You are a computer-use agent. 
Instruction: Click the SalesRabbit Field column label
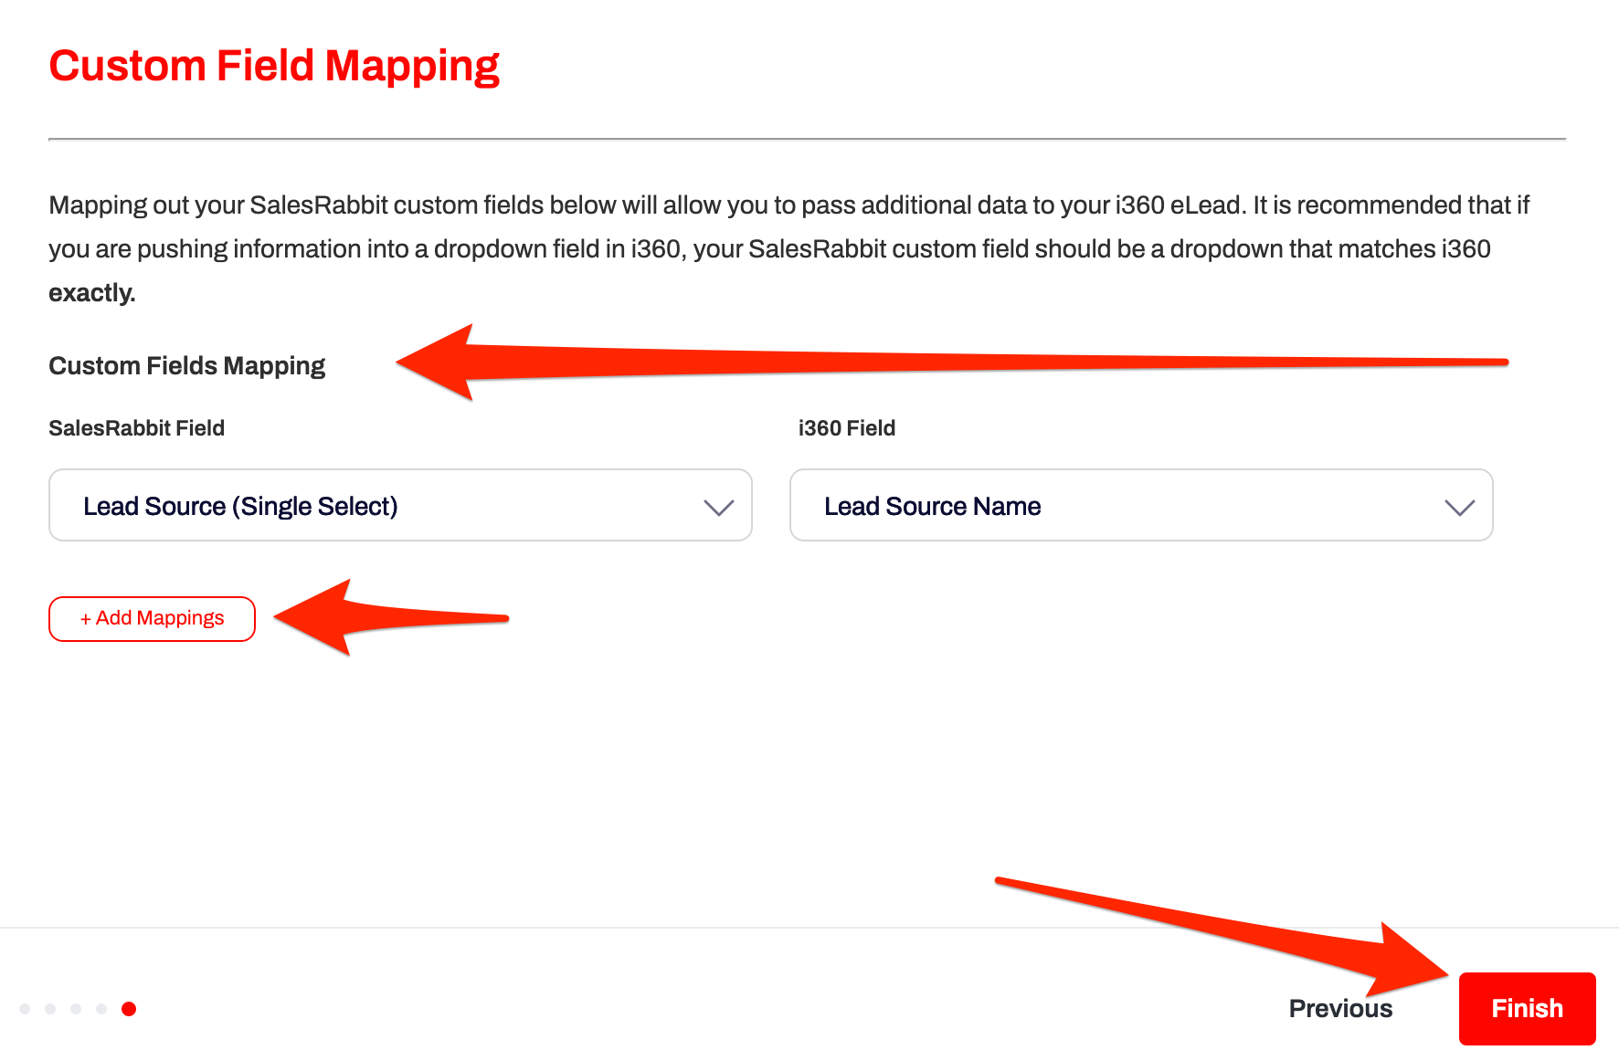point(136,428)
